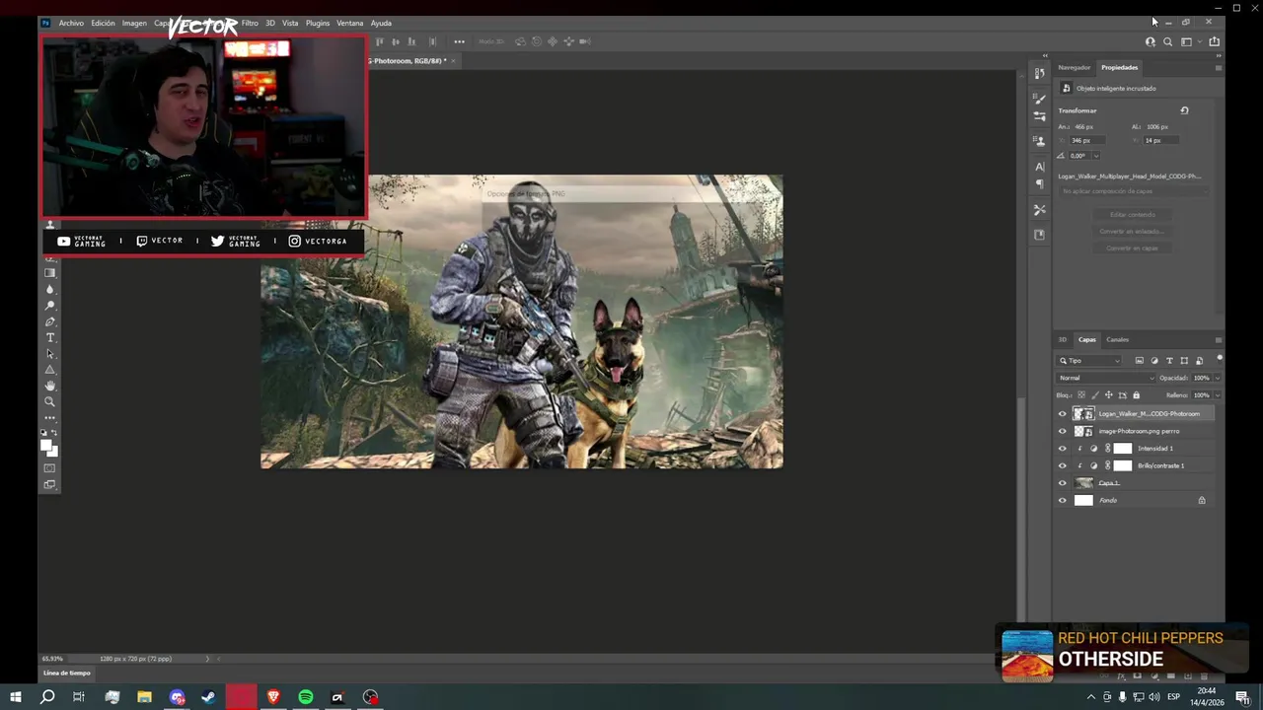Select the Zoom magnifier tool

pyautogui.click(x=49, y=401)
